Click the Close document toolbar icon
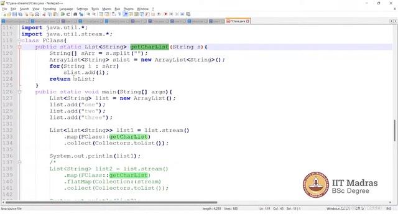 pos(26,14)
